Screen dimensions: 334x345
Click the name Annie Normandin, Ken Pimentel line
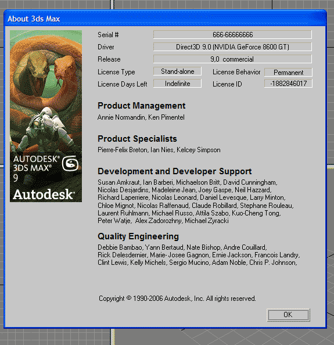[x=141, y=117]
